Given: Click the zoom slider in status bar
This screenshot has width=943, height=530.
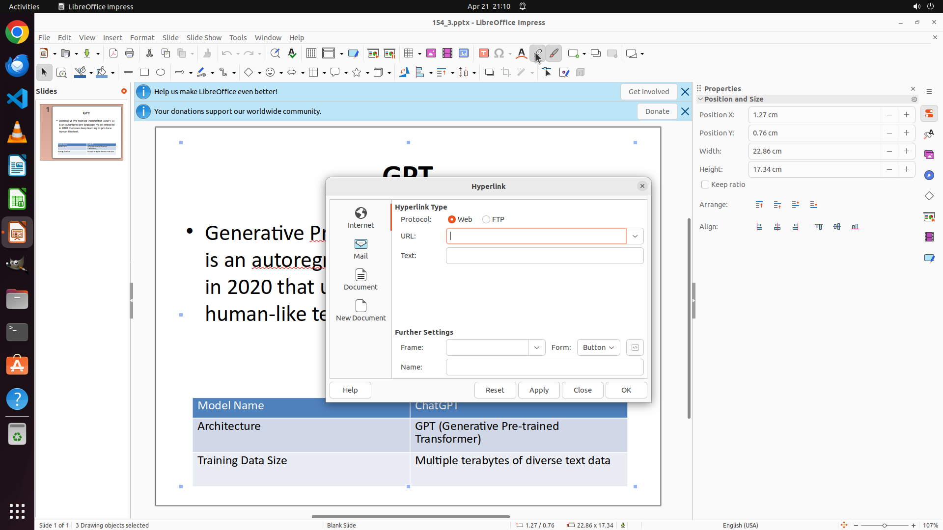Looking at the screenshot, I should click(884, 525).
